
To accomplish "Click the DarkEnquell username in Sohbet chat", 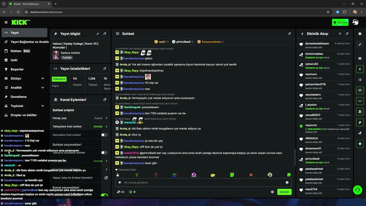I will click(x=132, y=107).
